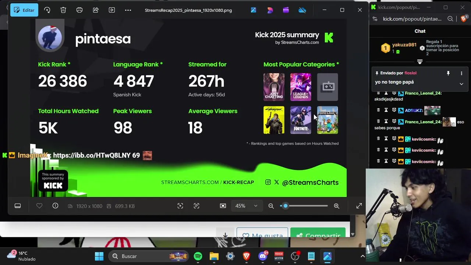The image size is (471, 265).
Task: Start slideshow with the play icon
Action: coord(112,10)
